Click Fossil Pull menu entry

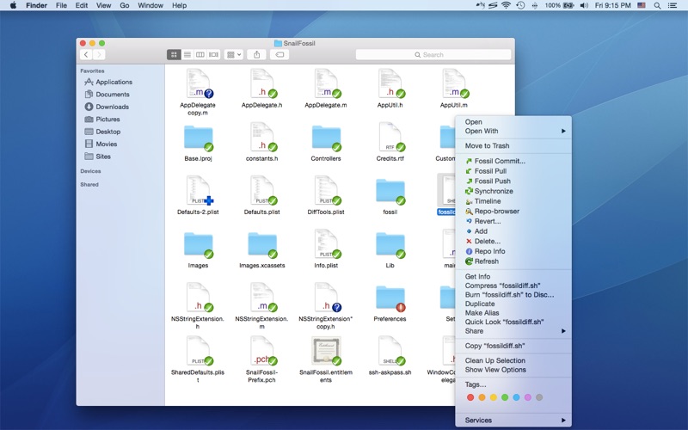(490, 171)
